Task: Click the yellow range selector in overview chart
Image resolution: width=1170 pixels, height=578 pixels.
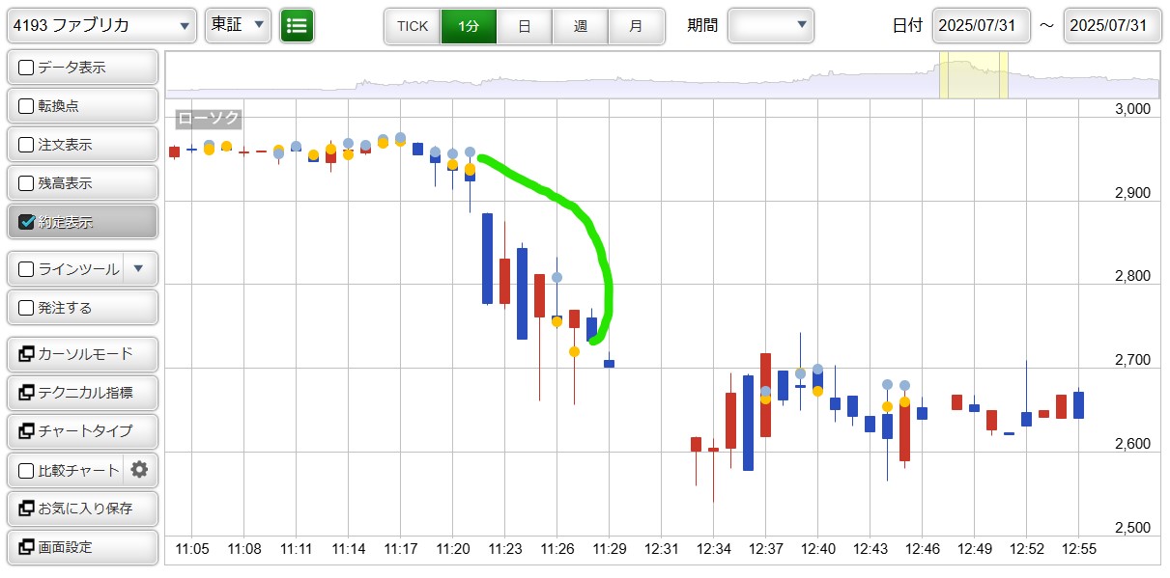Action: pos(974,74)
